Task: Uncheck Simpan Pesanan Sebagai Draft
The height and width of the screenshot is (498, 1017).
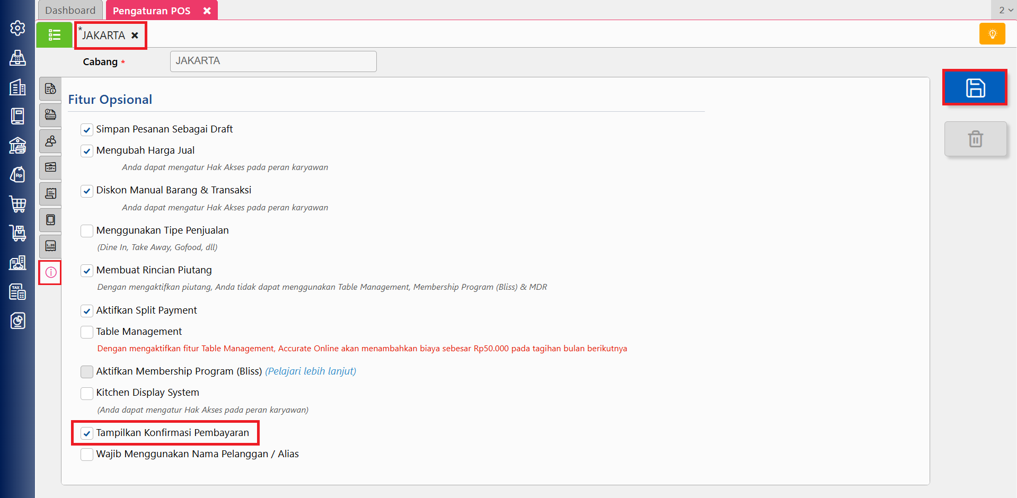Action: tap(87, 130)
